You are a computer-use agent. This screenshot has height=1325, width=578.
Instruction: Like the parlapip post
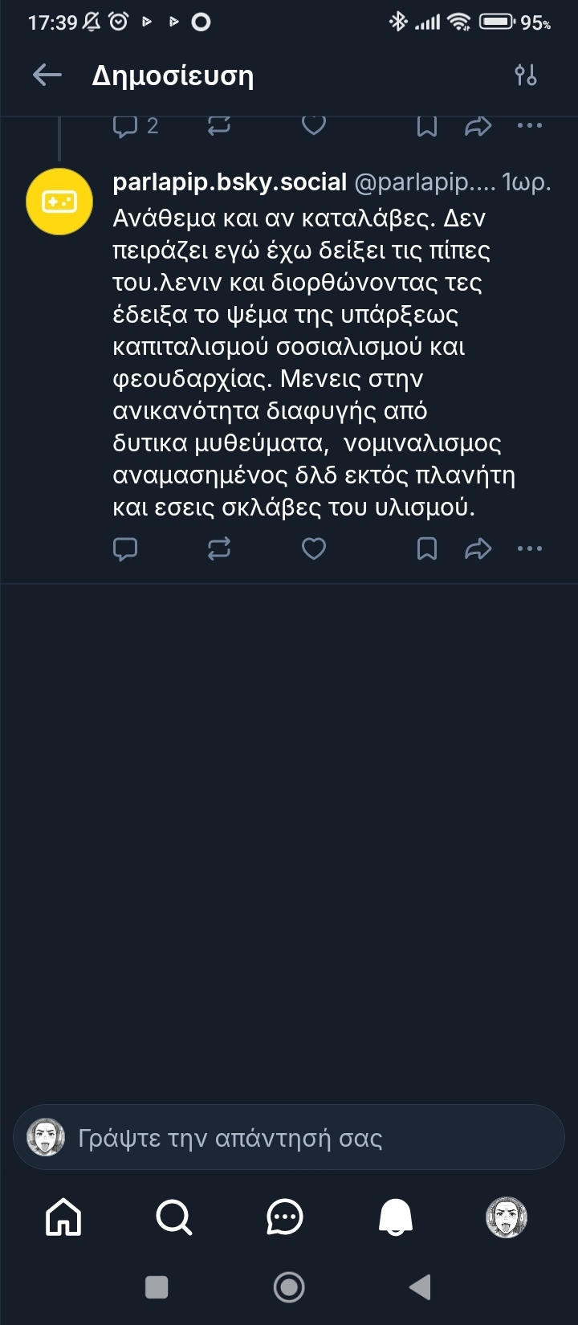(313, 548)
